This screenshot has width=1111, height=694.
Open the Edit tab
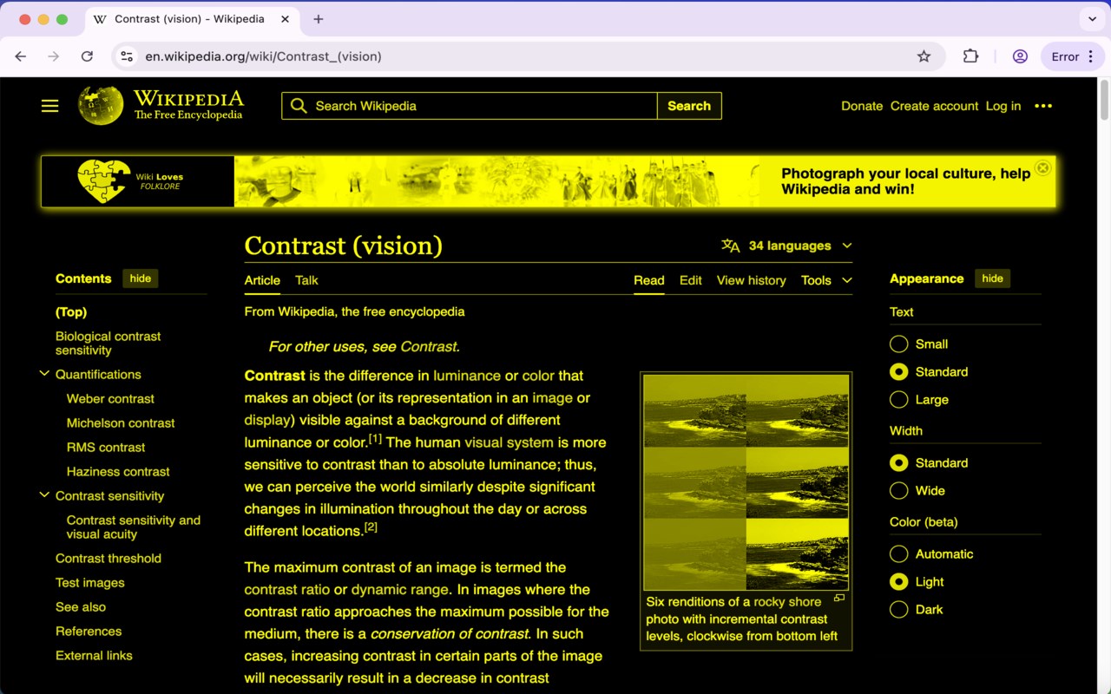[691, 280]
